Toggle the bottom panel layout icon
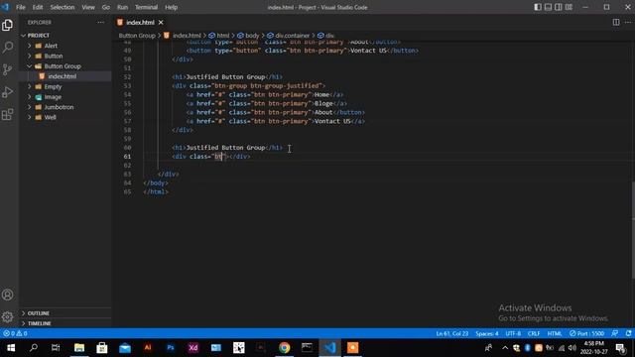The height and width of the screenshot is (357, 635). pyautogui.click(x=548, y=7)
